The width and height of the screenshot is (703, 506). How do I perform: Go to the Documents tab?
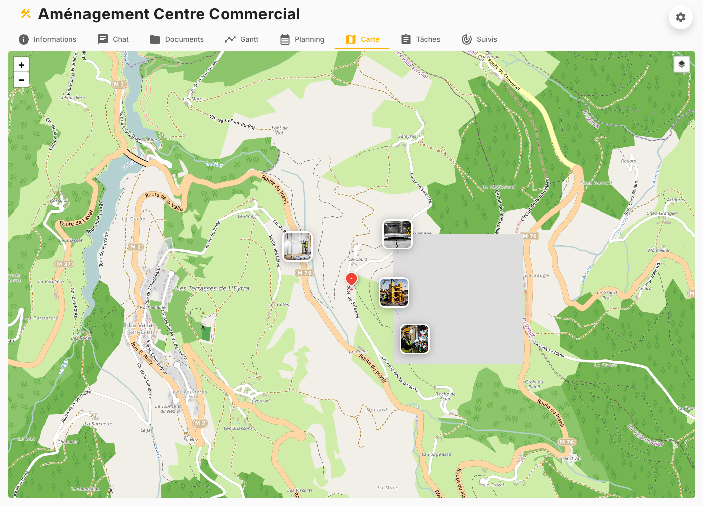[177, 39]
